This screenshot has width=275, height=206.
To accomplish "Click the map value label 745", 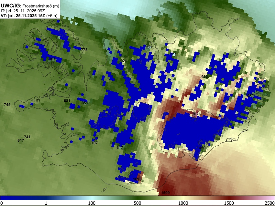I will (7, 105).
